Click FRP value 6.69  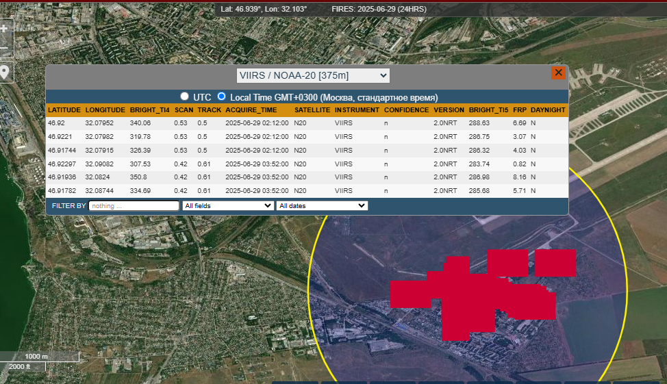click(519, 123)
